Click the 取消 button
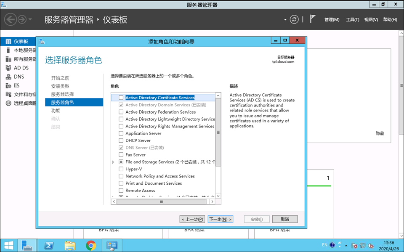Screen dimensions: 404x252 pyautogui.click(x=285, y=219)
